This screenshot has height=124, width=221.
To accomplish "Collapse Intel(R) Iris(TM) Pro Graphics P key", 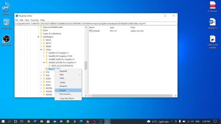I will pos(44,63).
